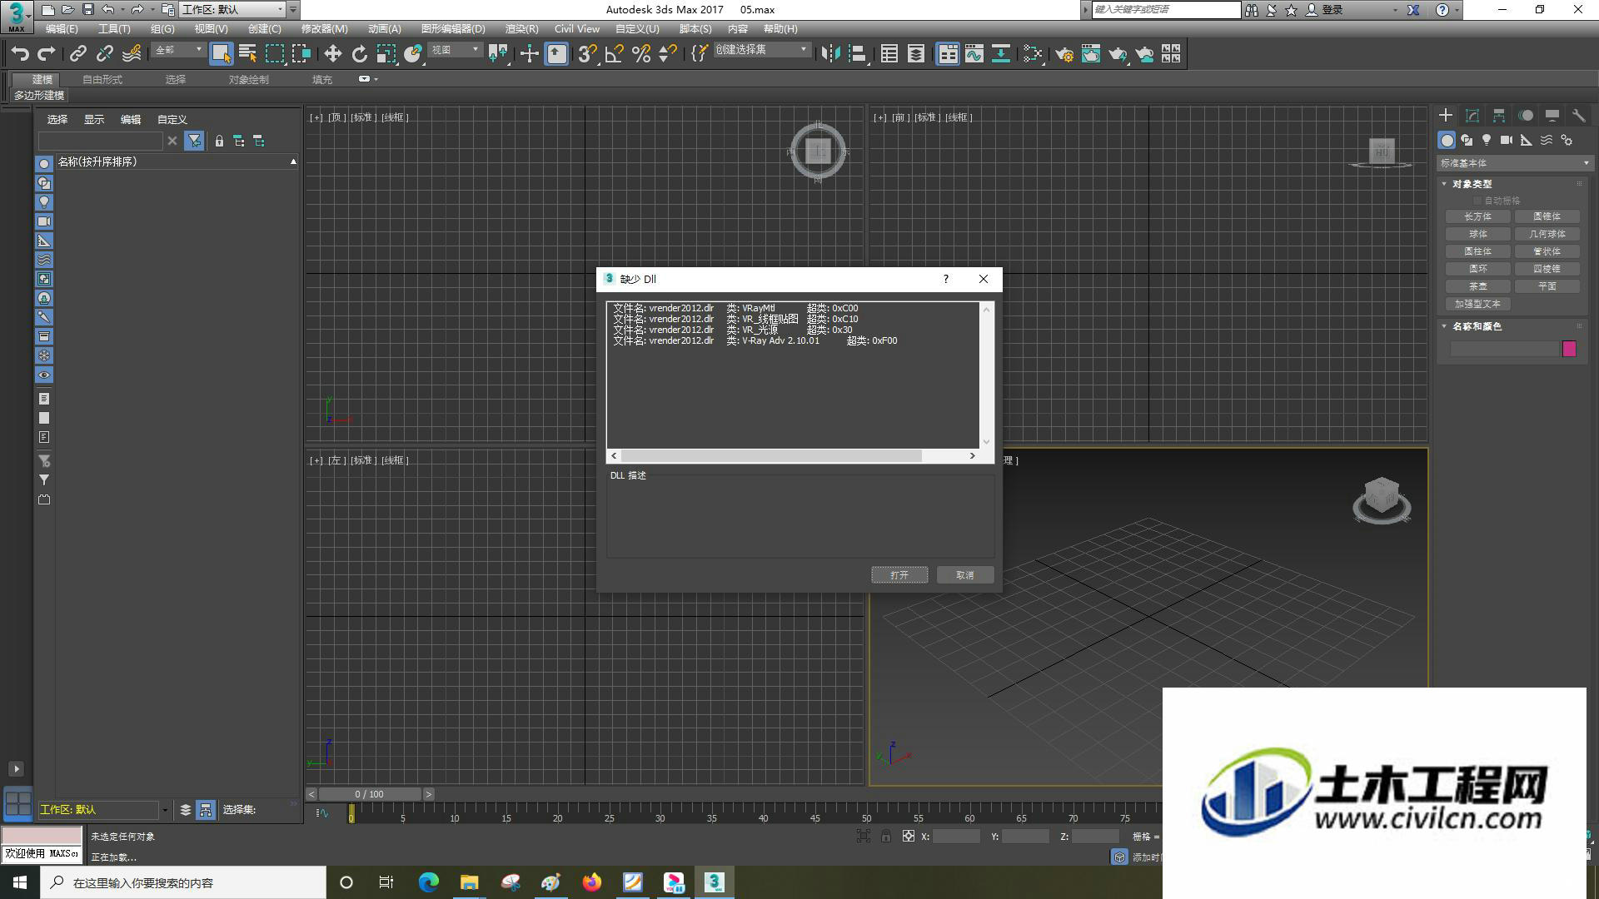Viewport: 1599px width, 899px height.
Task: Toggle Display Cameras filter in Scene Explorer
Action: tap(44, 221)
